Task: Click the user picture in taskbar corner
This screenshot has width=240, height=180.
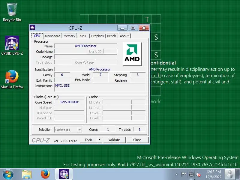Action: [x=230, y=174]
